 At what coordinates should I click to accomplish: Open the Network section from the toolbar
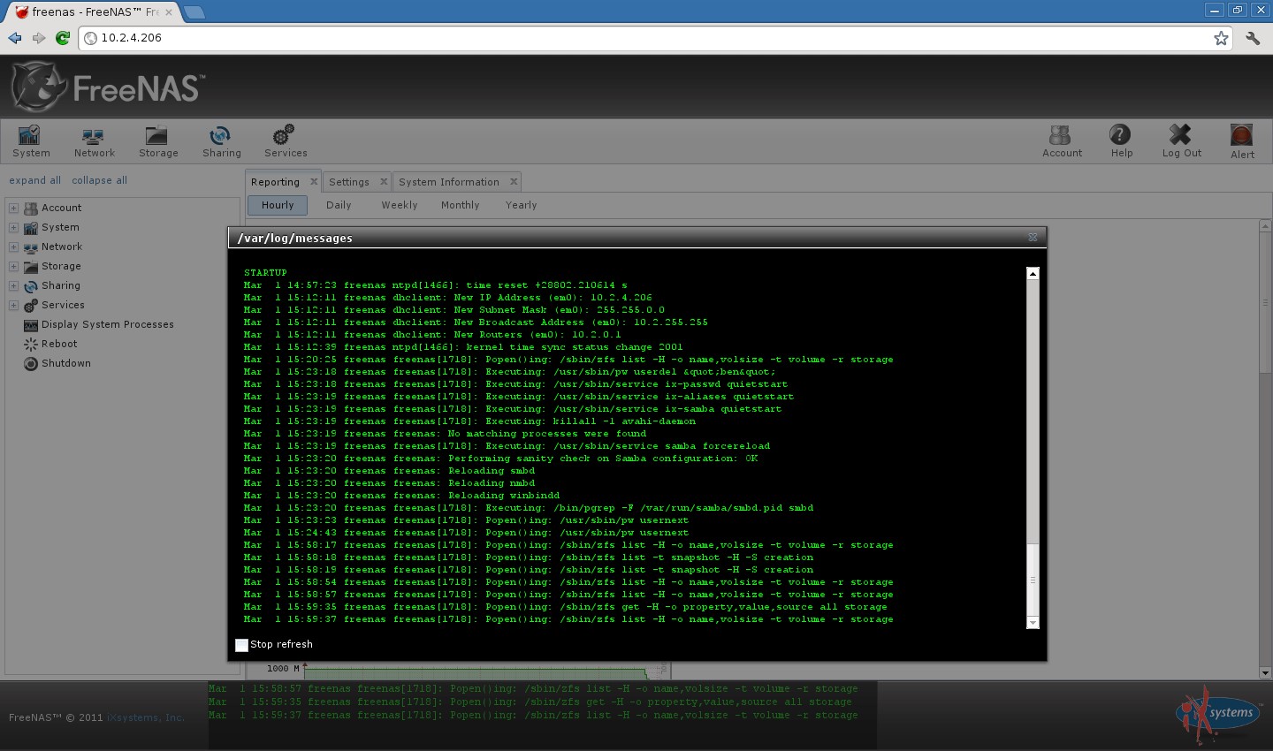pos(94,141)
